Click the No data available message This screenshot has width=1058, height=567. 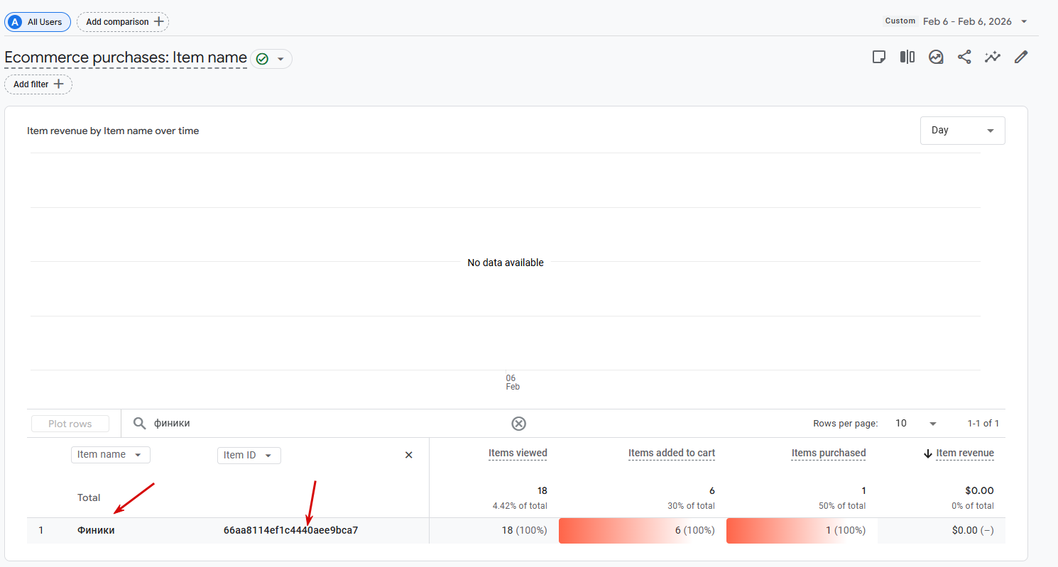pyautogui.click(x=506, y=263)
